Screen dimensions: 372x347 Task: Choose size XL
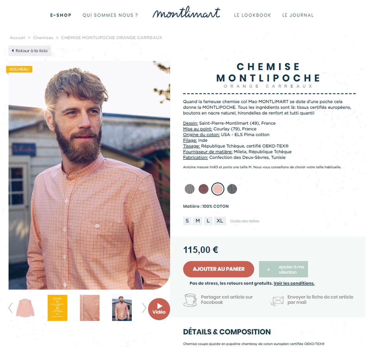click(x=220, y=221)
